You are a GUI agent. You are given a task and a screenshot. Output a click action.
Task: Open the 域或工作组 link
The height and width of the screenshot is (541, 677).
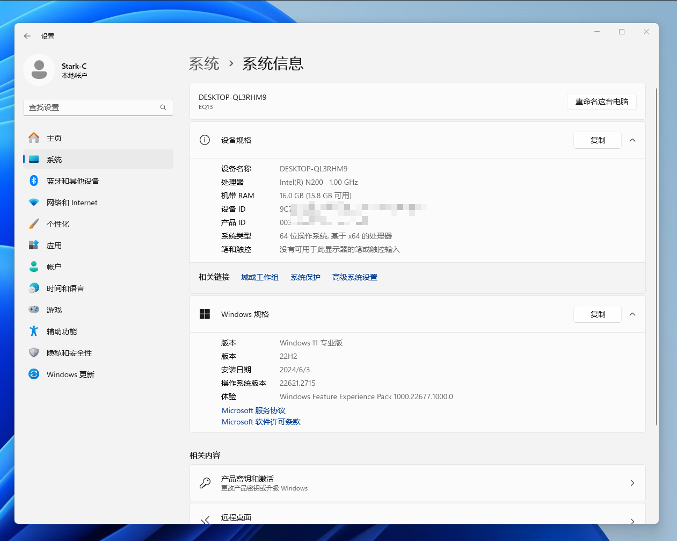260,277
